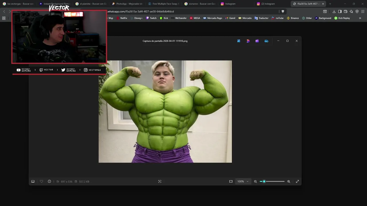Viewport: 367px width, 206px height.
Task: Switch to the 'los vectorgas' Google tab
Action: point(18,4)
